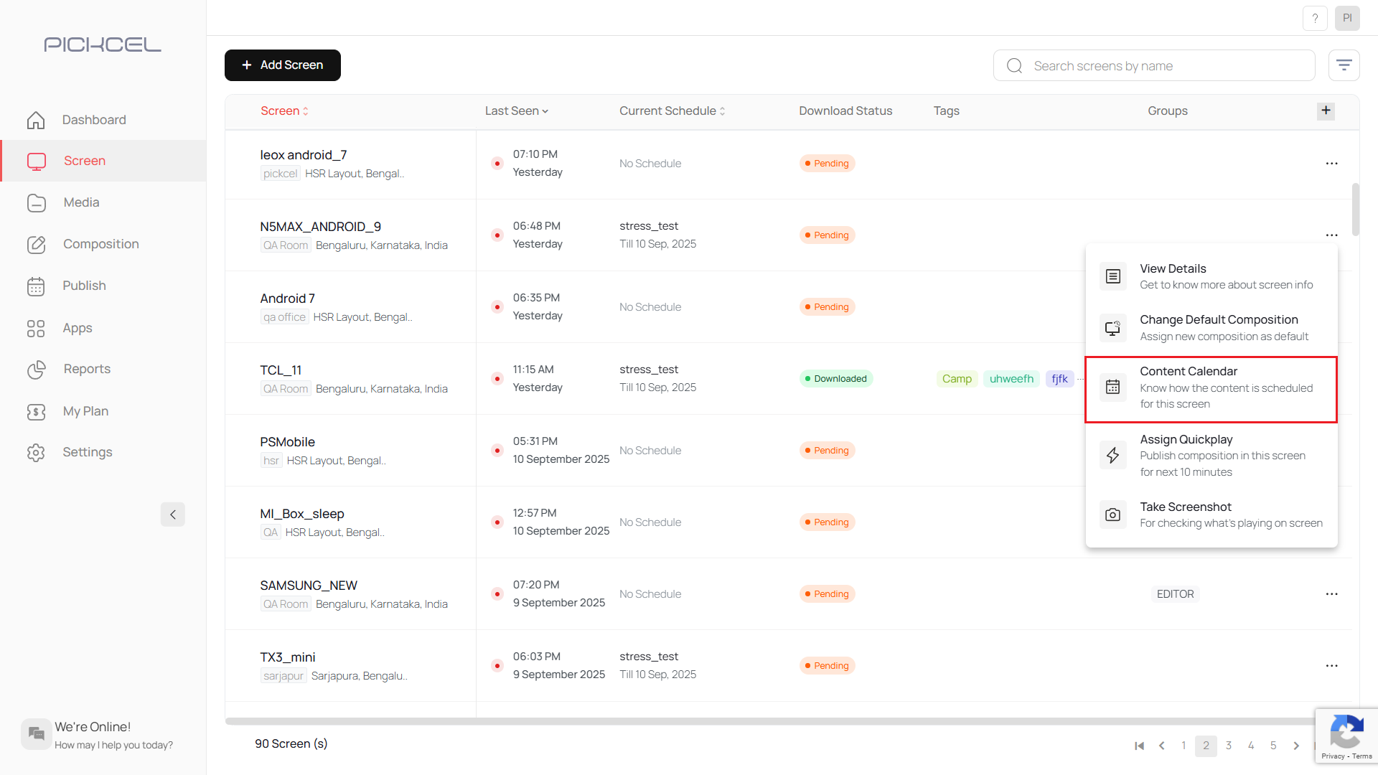Open the Apps section in sidebar

[77, 328]
